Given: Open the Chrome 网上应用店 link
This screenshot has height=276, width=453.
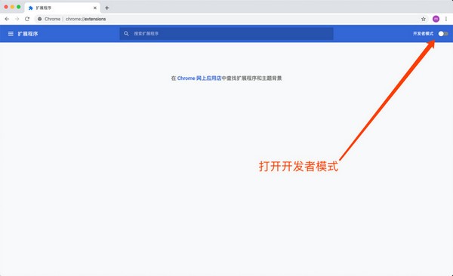Looking at the screenshot, I should (x=199, y=78).
